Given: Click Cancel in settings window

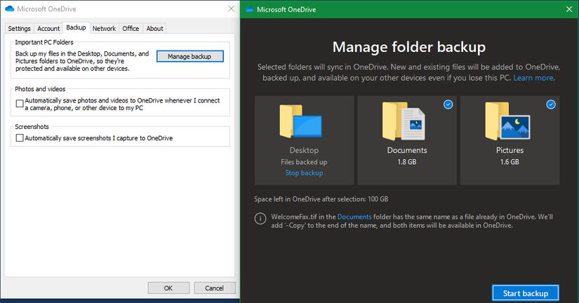Looking at the screenshot, I should click(215, 288).
